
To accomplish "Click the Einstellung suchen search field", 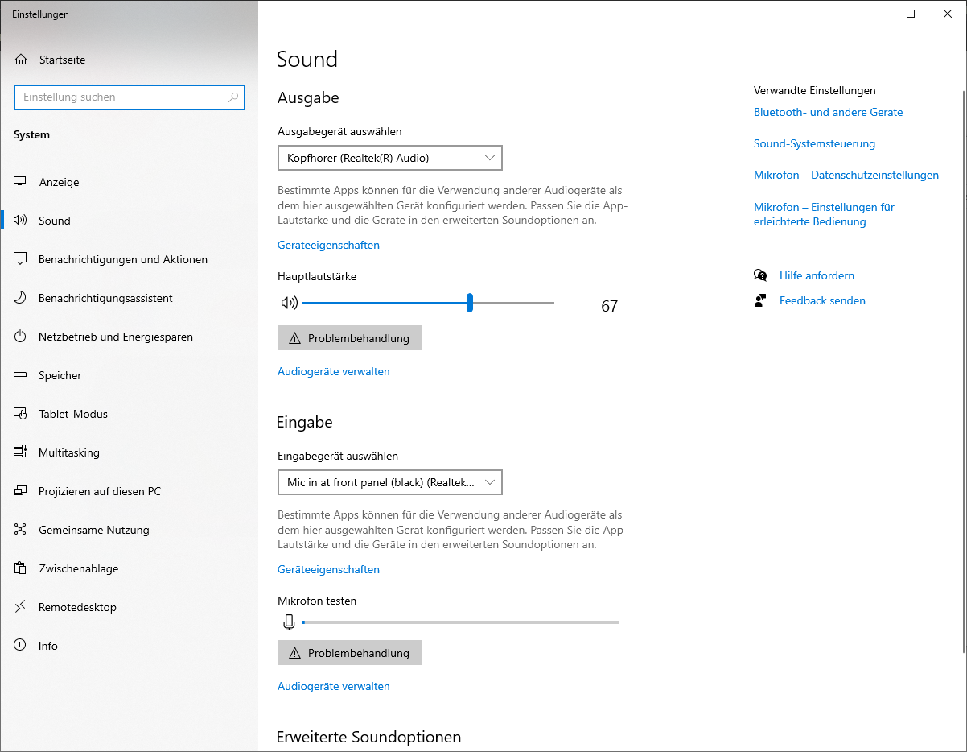I will (130, 97).
